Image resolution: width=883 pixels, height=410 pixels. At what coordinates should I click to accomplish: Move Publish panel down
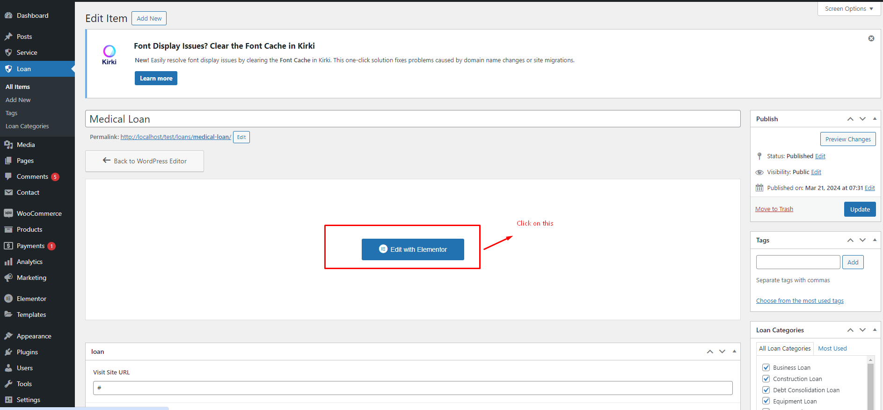click(862, 119)
